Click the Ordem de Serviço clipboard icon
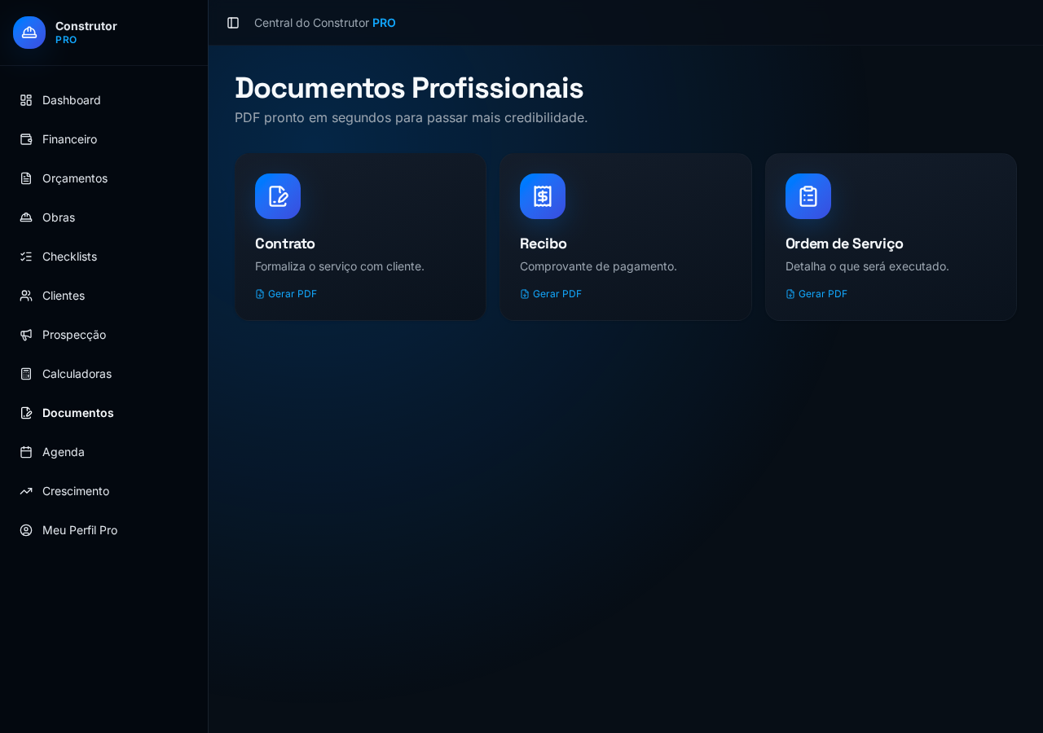Viewport: 1043px width, 733px height. 808,196
